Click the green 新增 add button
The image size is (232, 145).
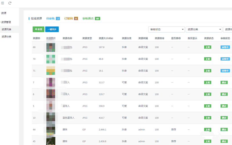(39, 29)
